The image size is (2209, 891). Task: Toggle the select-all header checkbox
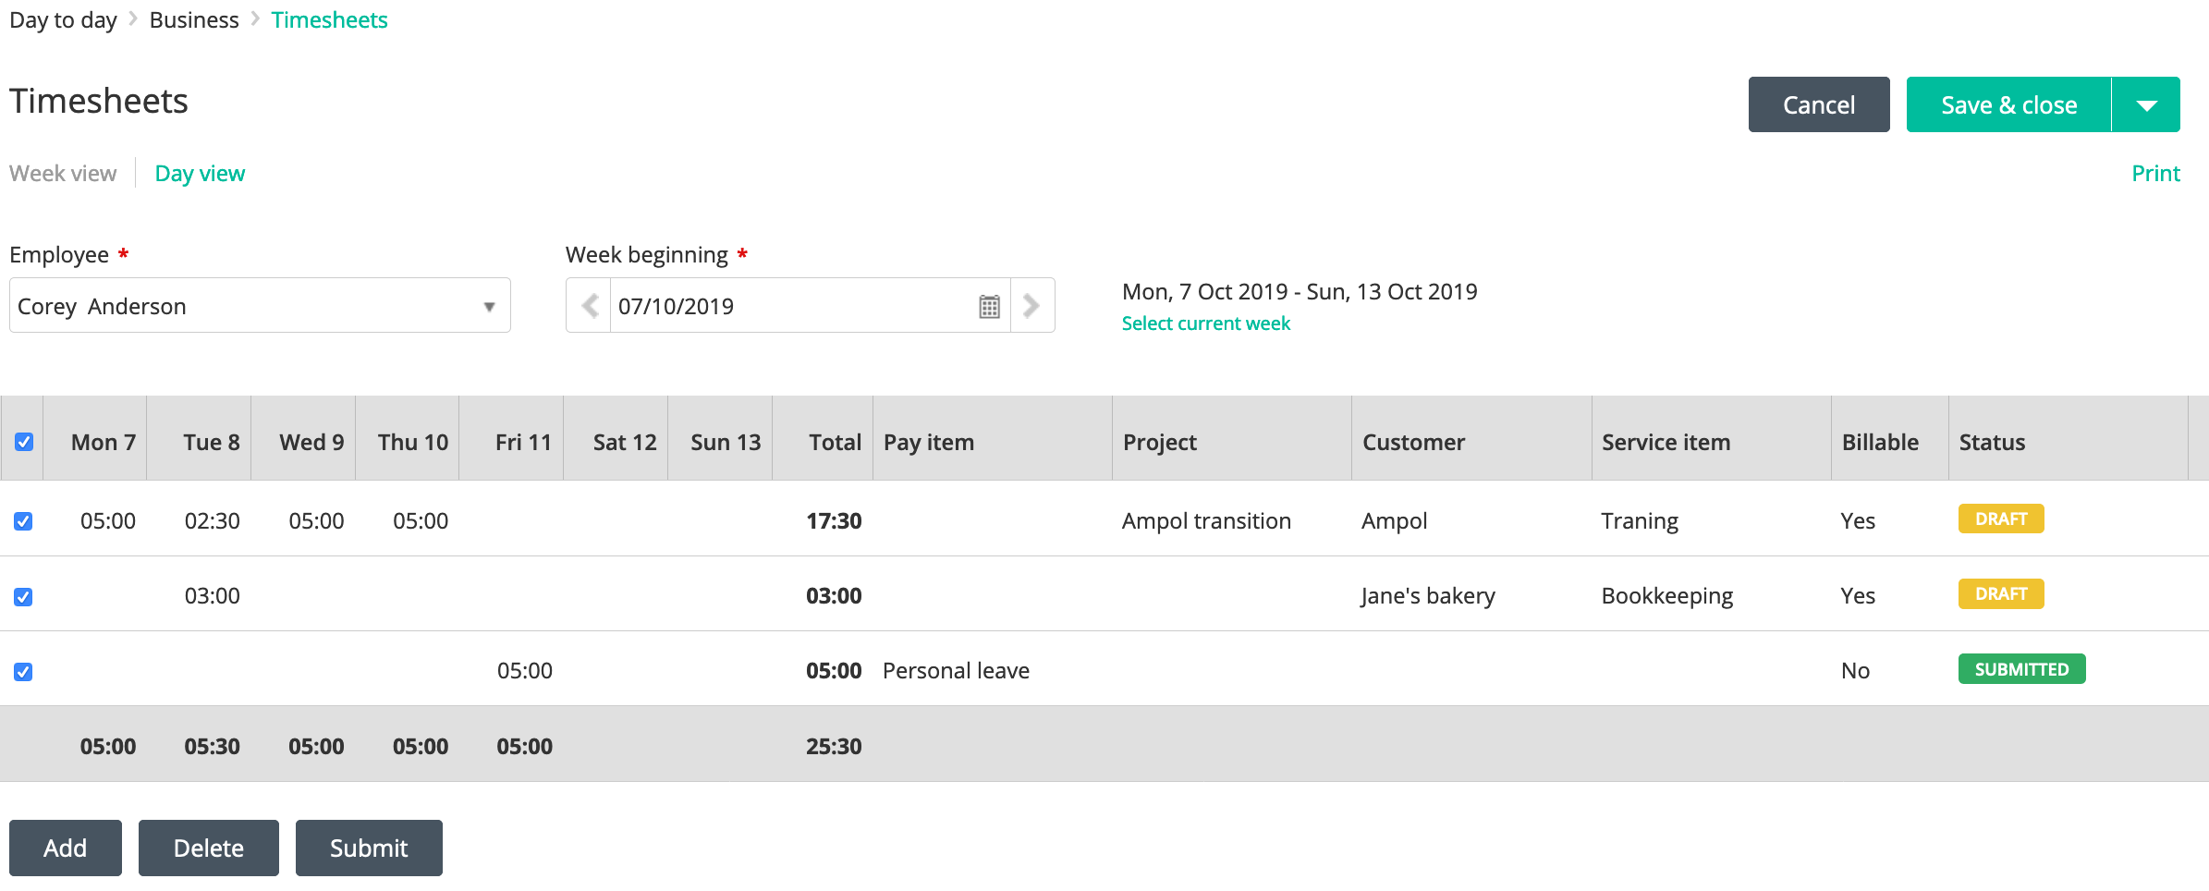tap(24, 442)
